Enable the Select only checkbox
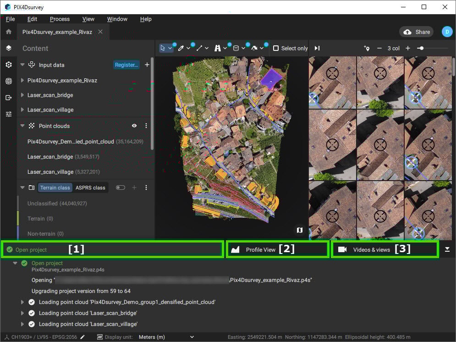 276,48
